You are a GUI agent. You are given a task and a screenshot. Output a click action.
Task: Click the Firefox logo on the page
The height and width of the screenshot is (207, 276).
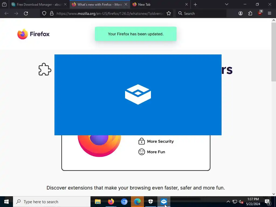33,34
